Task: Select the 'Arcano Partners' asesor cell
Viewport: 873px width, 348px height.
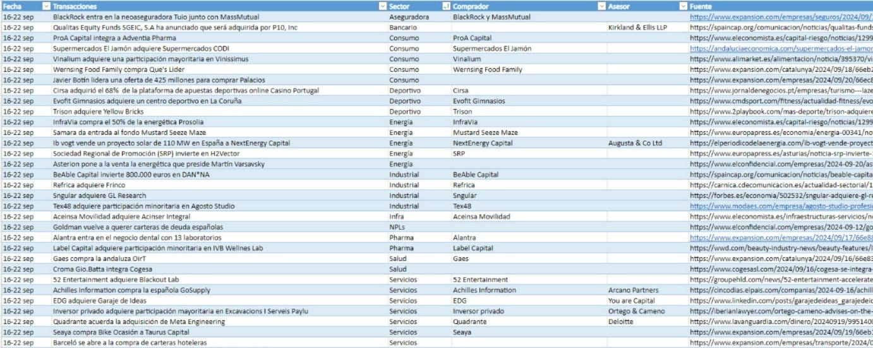Action: (x=648, y=290)
